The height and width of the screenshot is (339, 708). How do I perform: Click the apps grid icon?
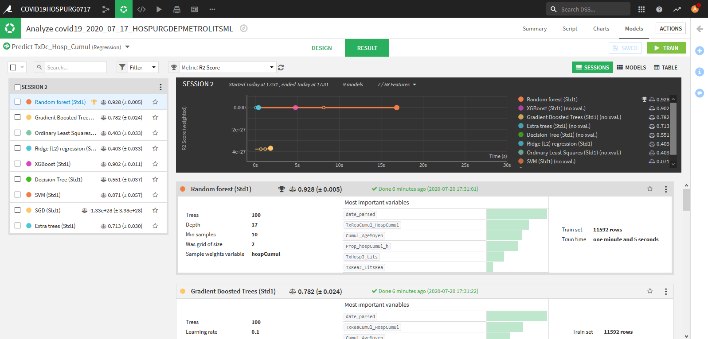click(x=641, y=9)
